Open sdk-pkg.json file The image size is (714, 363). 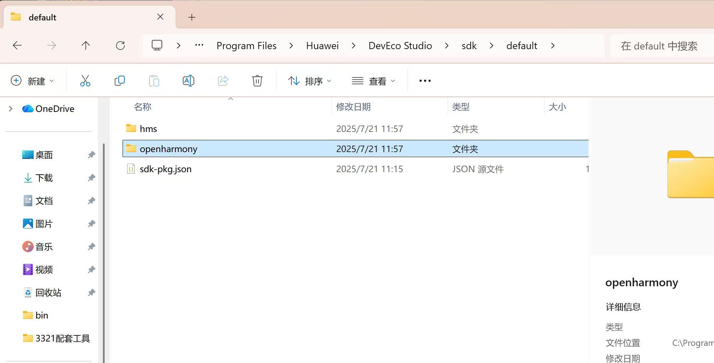pos(165,169)
